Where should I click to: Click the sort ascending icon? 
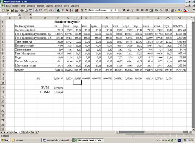click(71, 10)
